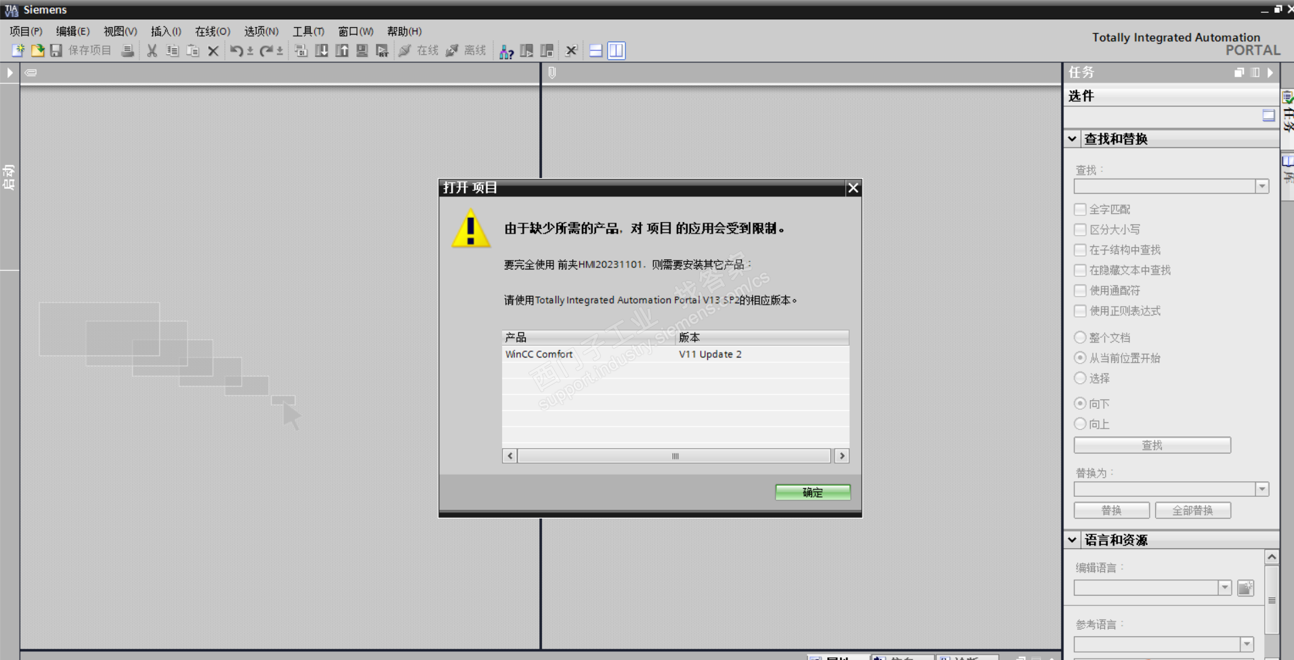Click the left scroll arrow in dialog table

pos(510,456)
